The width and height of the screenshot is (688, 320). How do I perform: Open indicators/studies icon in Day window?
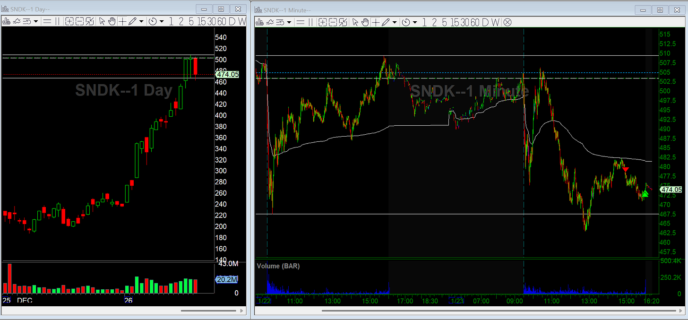click(17, 21)
